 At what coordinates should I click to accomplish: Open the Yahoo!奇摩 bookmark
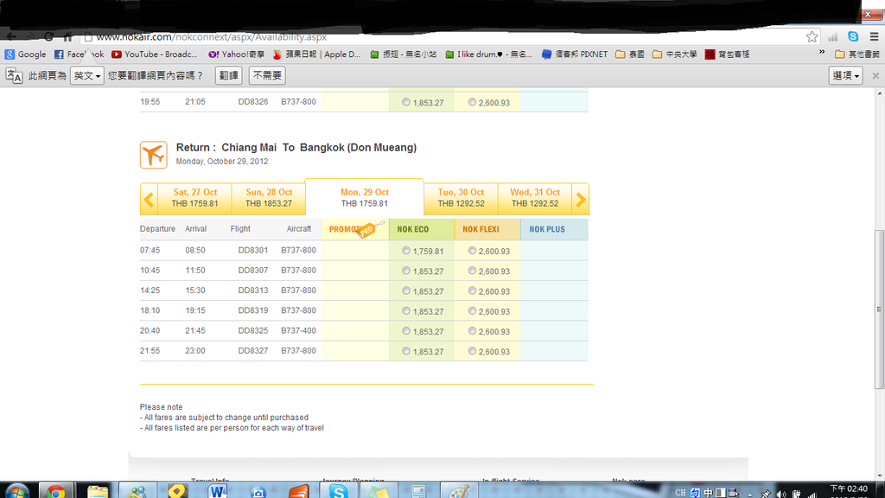[236, 54]
